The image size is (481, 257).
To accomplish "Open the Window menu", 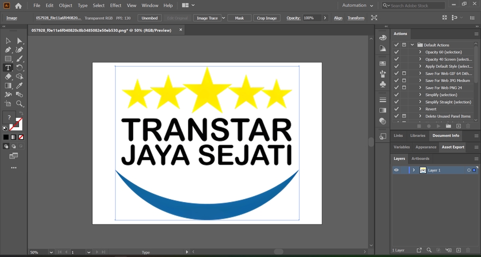I will 150,5.
